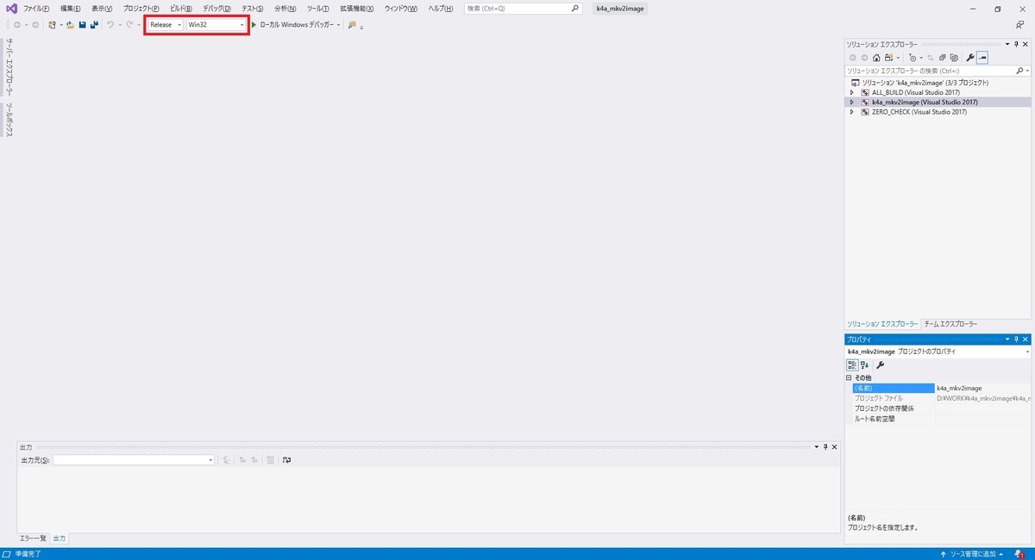Open the 編集(E) menu
Image resolution: width=1035 pixels, height=560 pixels.
point(70,9)
